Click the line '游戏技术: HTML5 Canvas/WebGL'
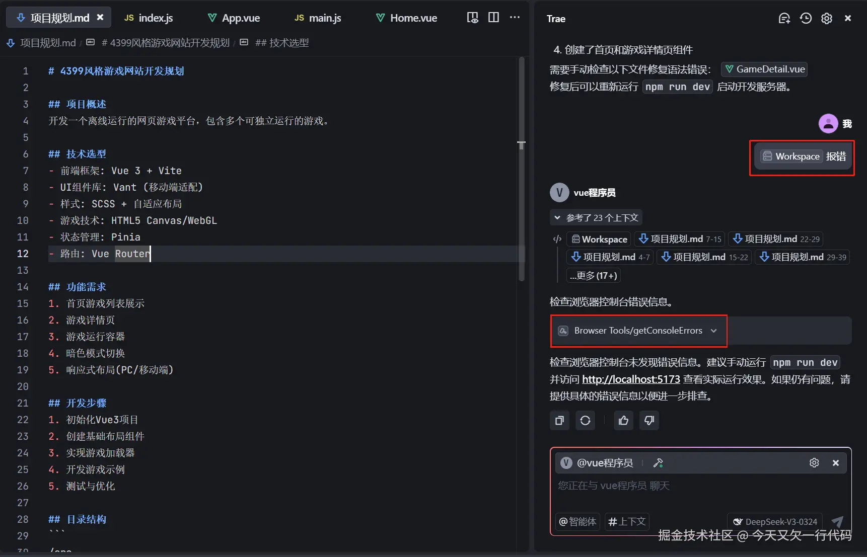867x557 pixels. pos(133,220)
